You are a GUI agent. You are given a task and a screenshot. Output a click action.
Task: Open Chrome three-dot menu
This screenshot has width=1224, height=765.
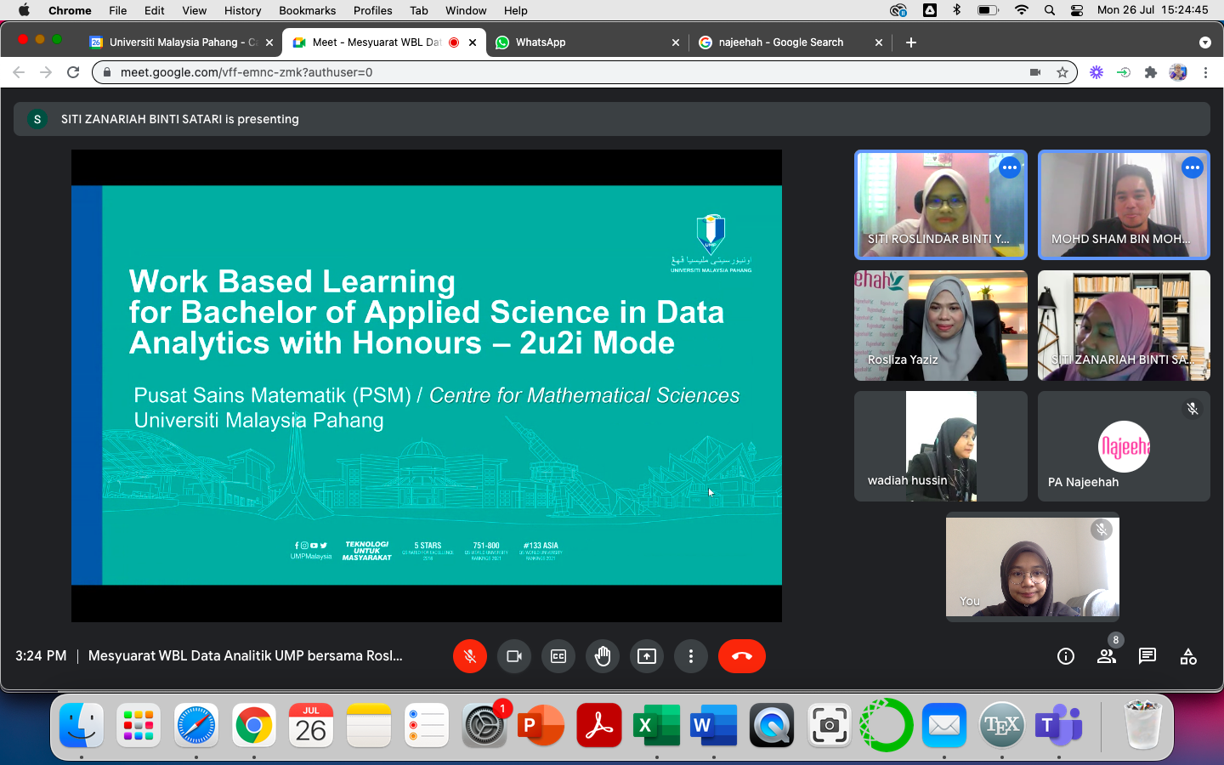tap(1205, 72)
